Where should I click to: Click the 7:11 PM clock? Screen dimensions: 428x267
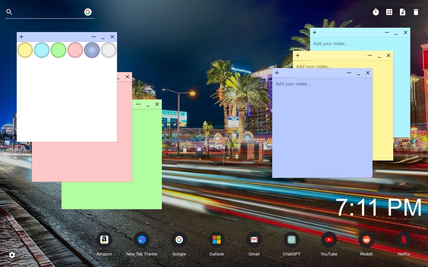coord(379,207)
